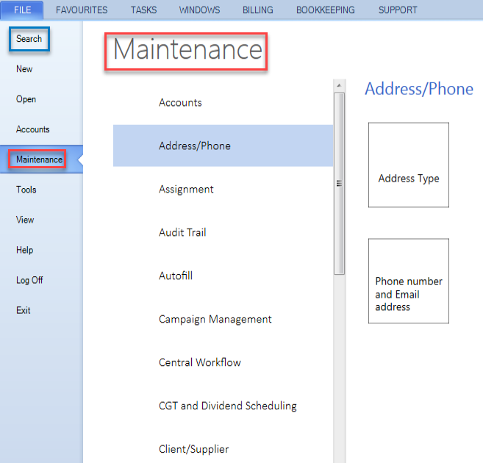
Task: Open Accounts in the left sidebar
Action: point(32,129)
